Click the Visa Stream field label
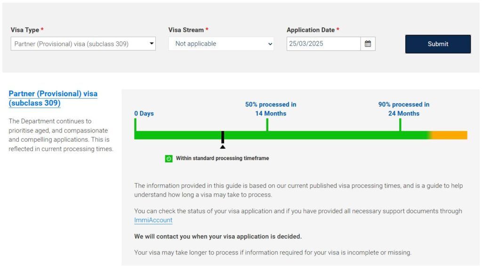This screenshot has height=268, width=482. pyautogui.click(x=186, y=30)
